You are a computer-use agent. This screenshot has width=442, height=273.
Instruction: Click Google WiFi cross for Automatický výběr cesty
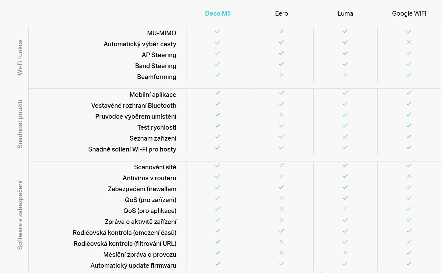point(409,42)
